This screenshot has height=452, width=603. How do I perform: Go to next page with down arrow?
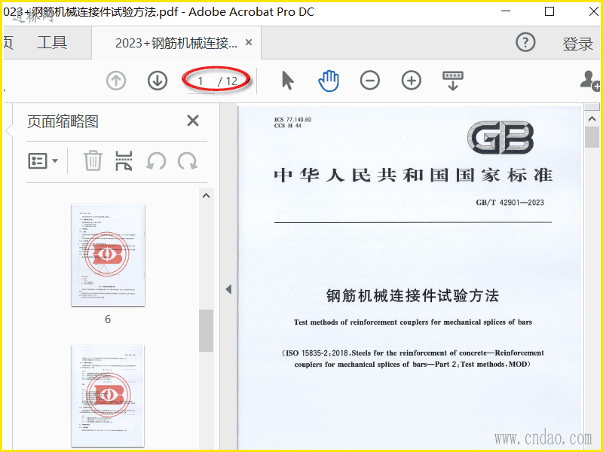point(158,81)
